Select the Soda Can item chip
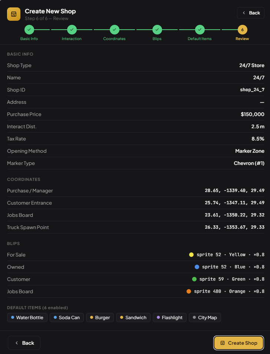This screenshot has height=354, width=270. (x=67, y=317)
